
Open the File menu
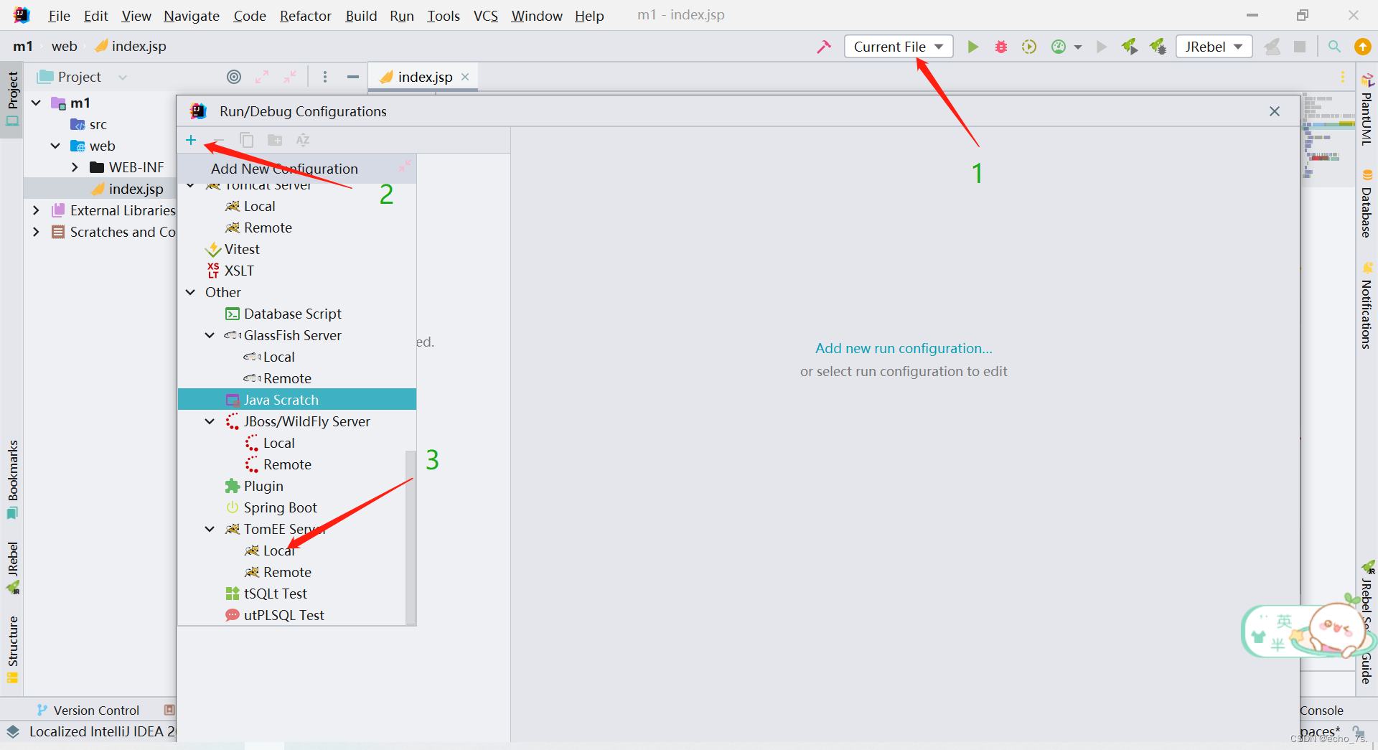59,16
